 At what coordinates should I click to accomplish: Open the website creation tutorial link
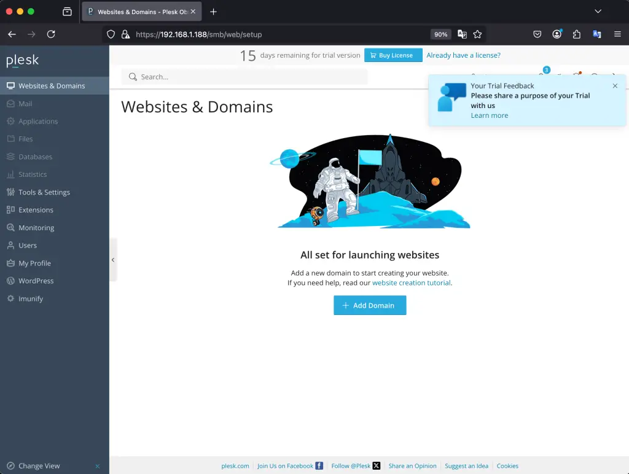pyautogui.click(x=411, y=283)
